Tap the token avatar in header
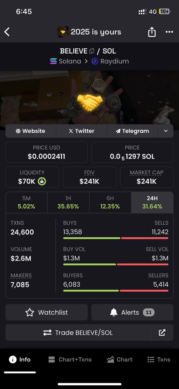Viewport: 179px width, 389px height. pos(63,32)
